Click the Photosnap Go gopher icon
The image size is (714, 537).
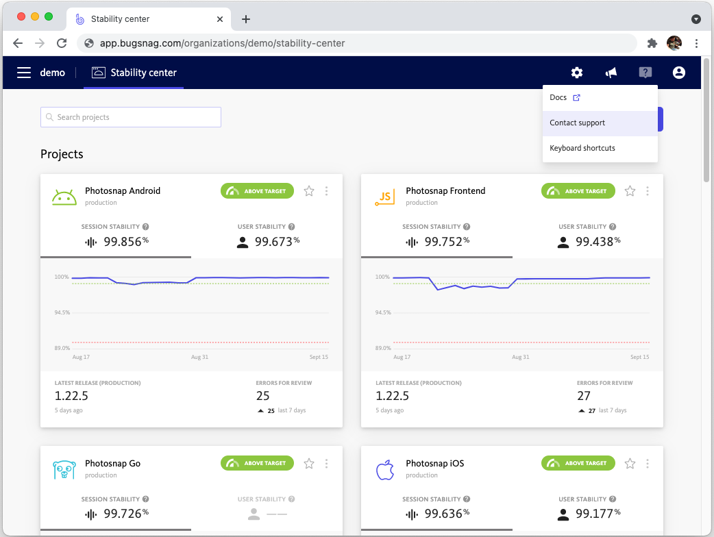64,470
